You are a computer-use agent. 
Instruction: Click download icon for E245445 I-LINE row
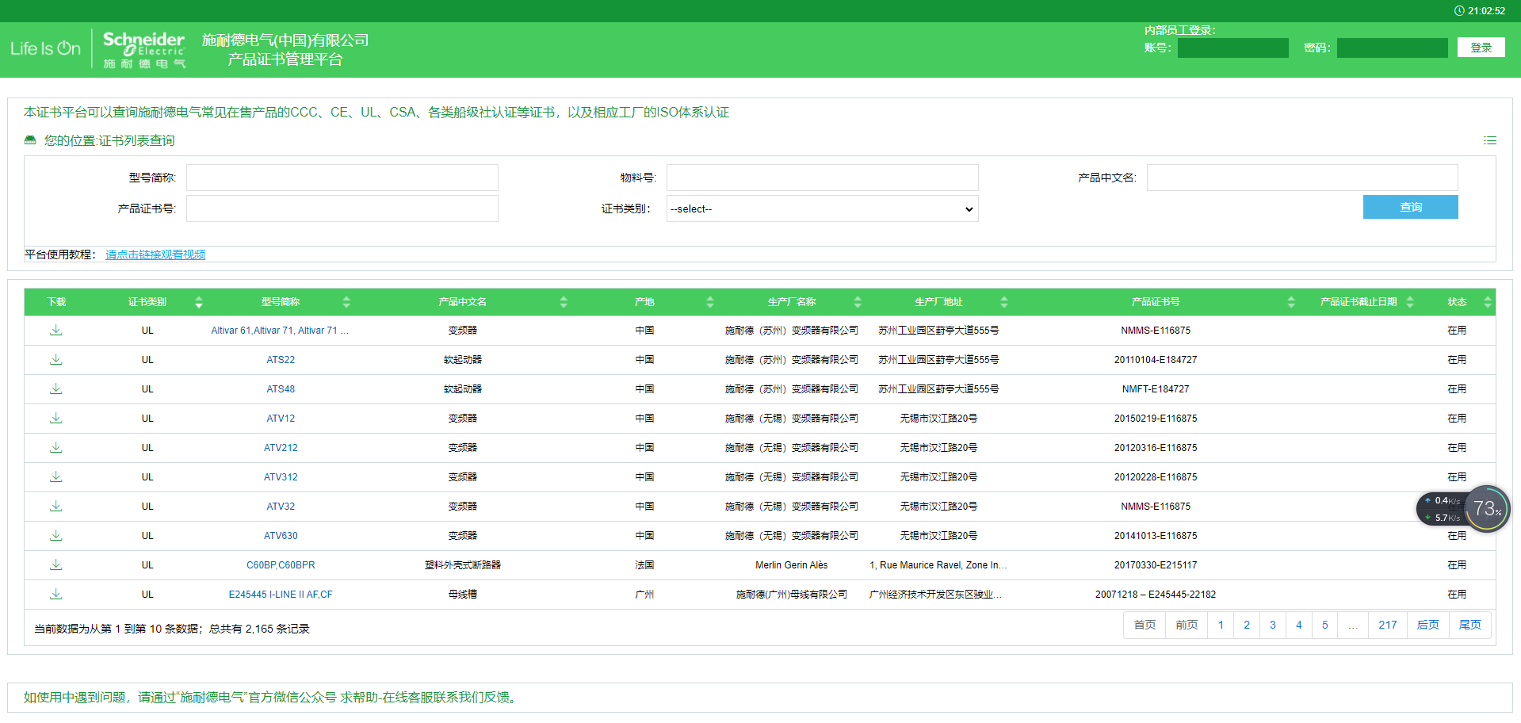click(55, 595)
